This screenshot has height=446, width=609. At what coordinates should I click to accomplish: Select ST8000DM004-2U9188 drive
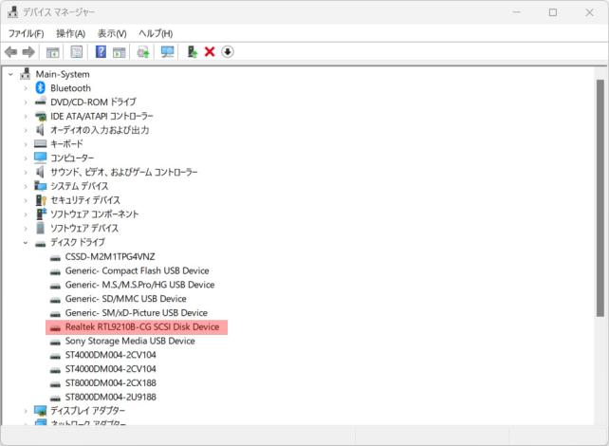(x=111, y=397)
